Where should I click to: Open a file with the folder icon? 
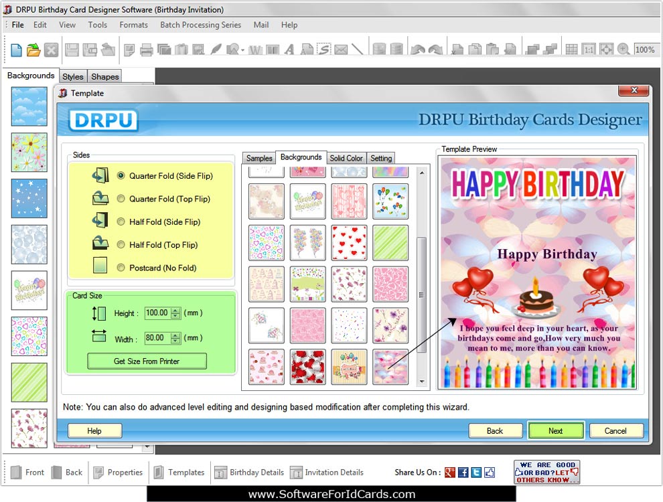[x=33, y=50]
